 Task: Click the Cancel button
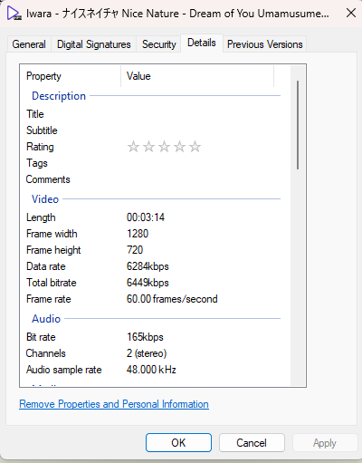coord(252,443)
